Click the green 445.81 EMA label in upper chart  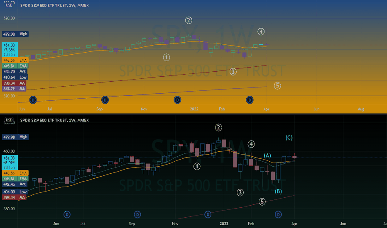(x=15, y=66)
